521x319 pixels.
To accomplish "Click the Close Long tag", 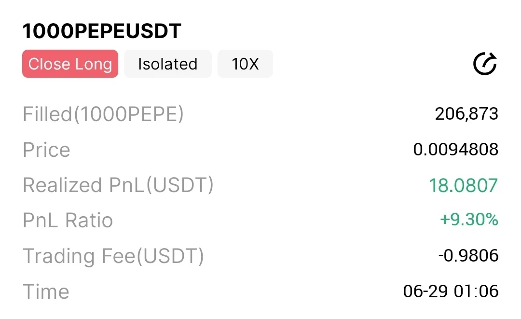I will point(70,64).
